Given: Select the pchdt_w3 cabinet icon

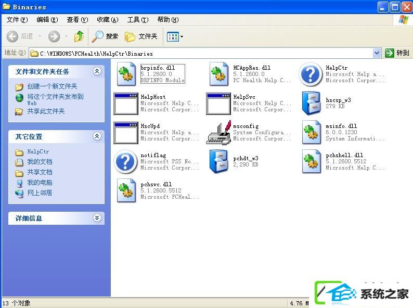Looking at the screenshot, I should 218,161.
